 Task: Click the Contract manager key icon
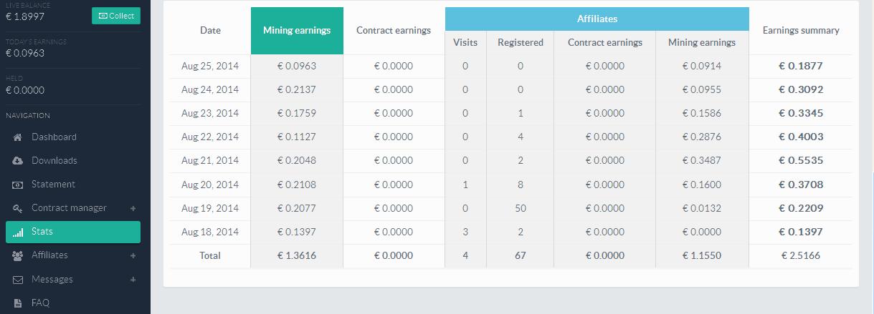coord(18,208)
